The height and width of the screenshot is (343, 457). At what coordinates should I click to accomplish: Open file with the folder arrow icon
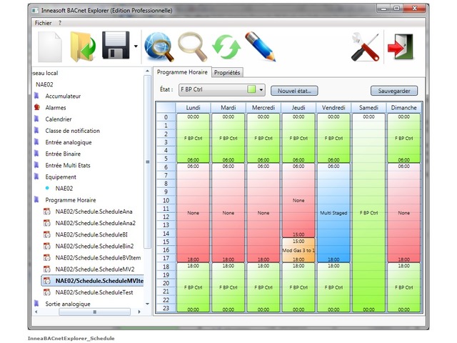pyautogui.click(x=84, y=48)
